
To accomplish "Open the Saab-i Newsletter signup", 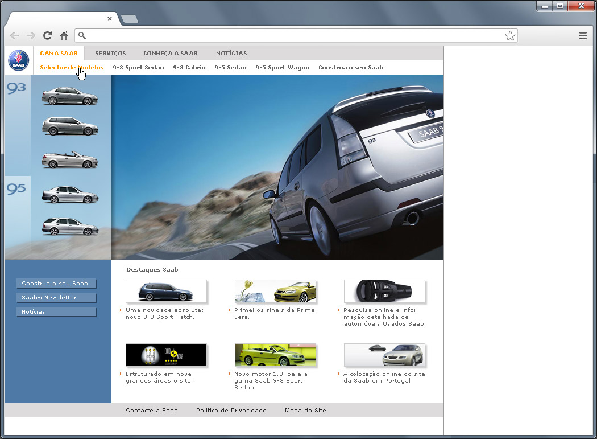I will click(x=56, y=297).
